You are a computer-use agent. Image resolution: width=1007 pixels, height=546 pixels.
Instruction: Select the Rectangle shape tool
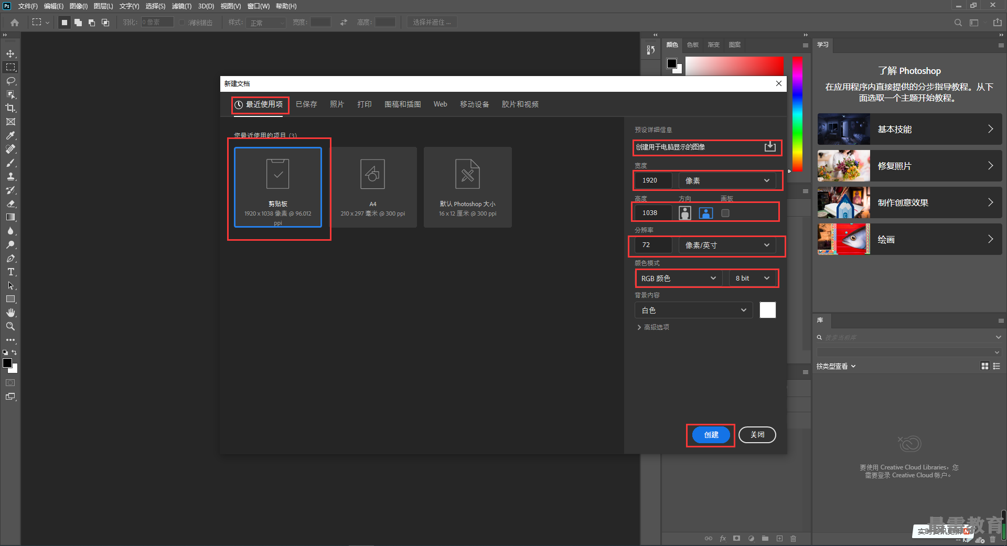pyautogui.click(x=10, y=299)
